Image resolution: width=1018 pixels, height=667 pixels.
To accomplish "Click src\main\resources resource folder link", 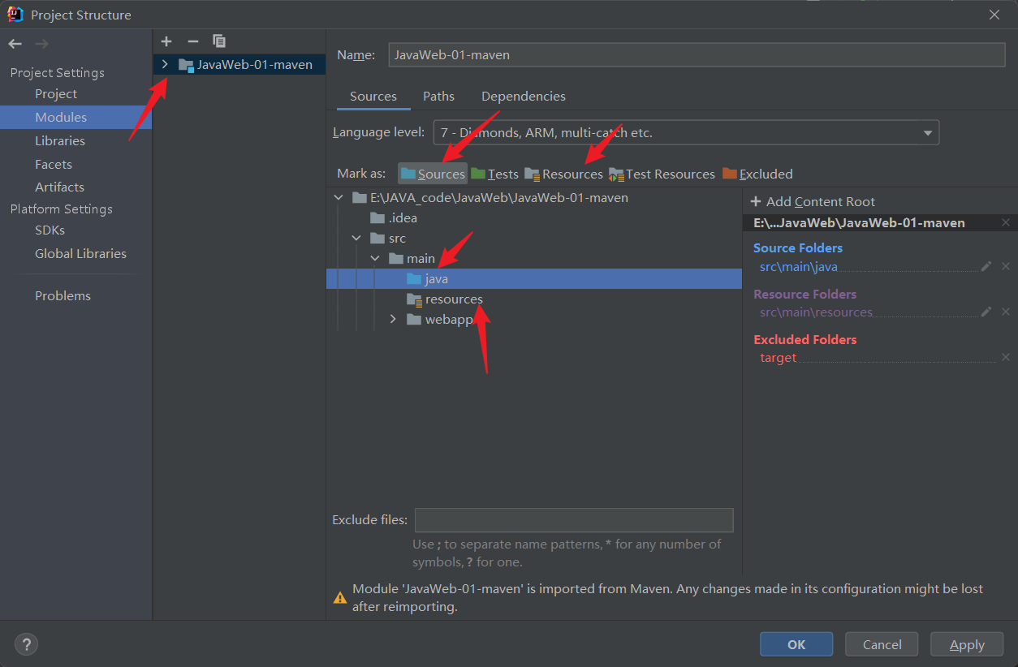I will point(816,312).
